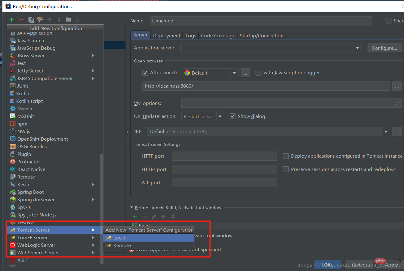The height and width of the screenshot is (271, 404).
Task: Open the browser chooser ellipsis button
Action: point(245,73)
